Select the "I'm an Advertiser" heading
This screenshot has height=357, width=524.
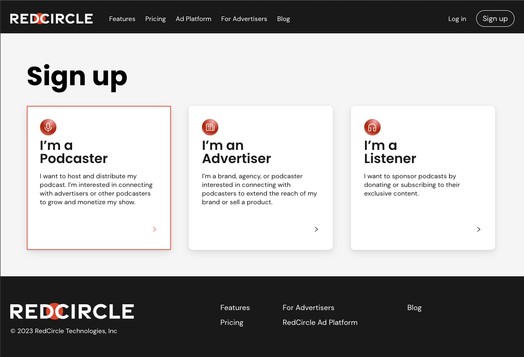[236, 152]
